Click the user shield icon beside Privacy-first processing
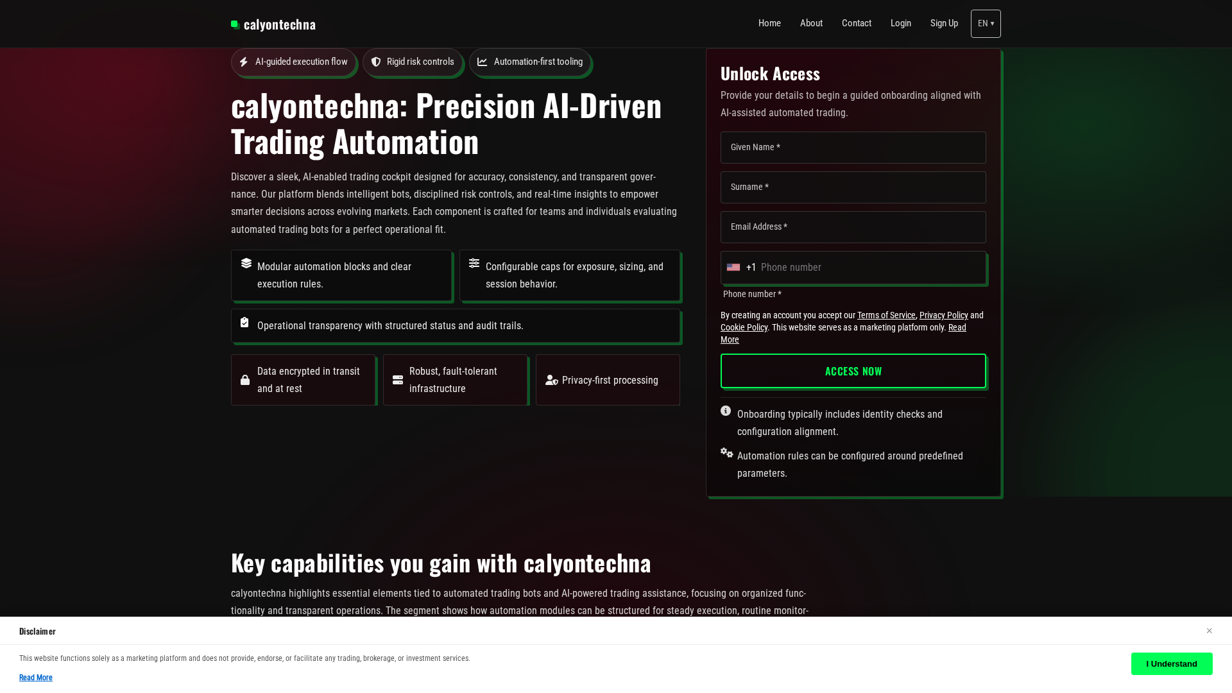Screen dimensions: 1232x693 click(x=552, y=381)
